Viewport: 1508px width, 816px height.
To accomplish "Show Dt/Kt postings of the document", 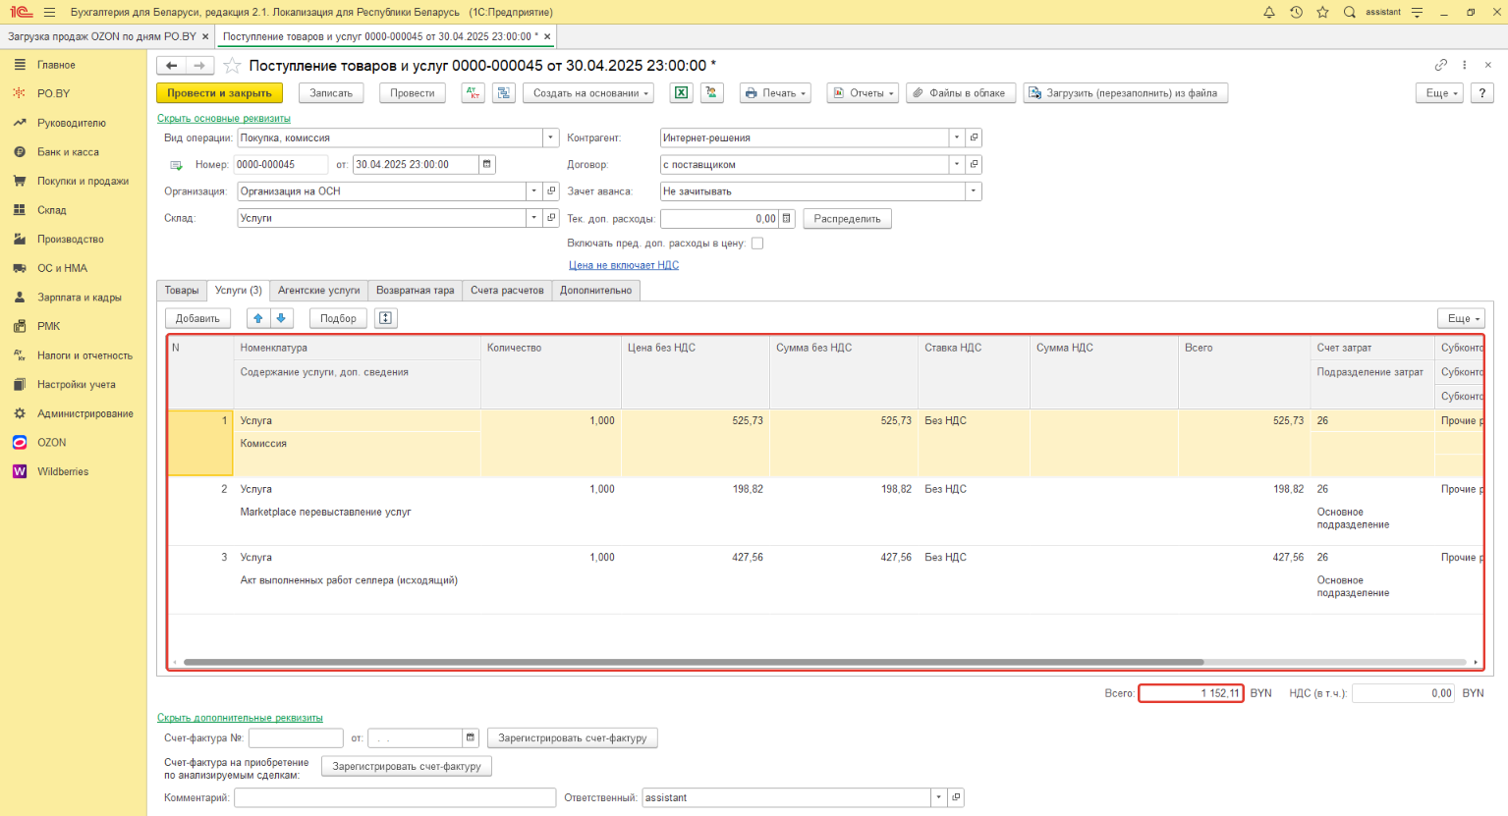I will (x=474, y=93).
